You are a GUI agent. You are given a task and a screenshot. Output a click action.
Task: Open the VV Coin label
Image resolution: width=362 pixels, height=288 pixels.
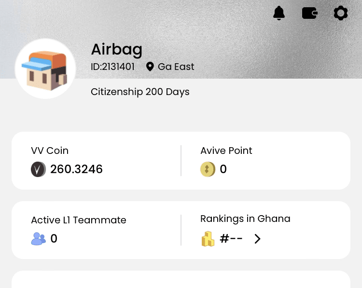50,151
